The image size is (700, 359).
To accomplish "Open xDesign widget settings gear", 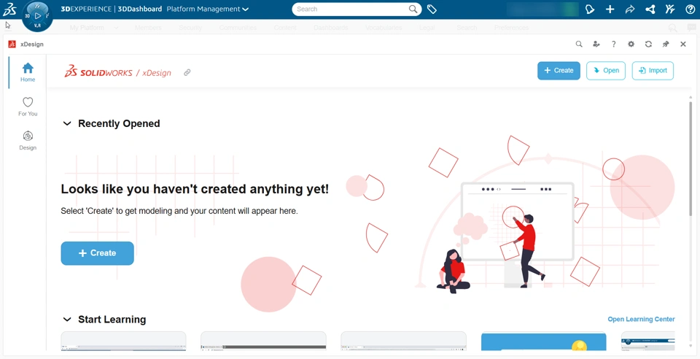I will [631, 45].
